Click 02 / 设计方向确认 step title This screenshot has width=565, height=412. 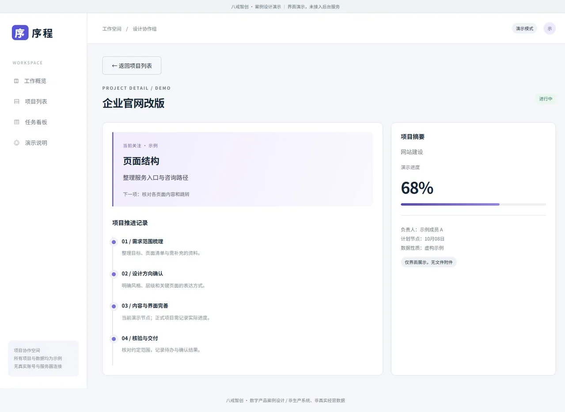click(x=142, y=274)
